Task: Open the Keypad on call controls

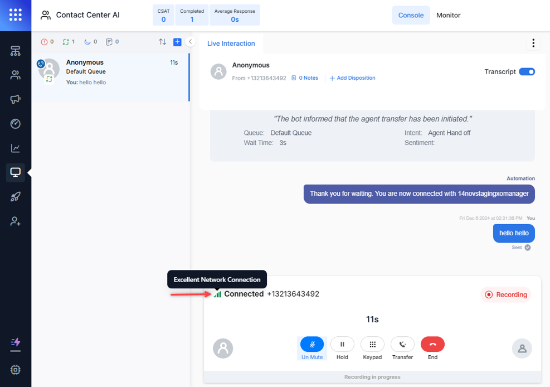Action: click(372, 345)
